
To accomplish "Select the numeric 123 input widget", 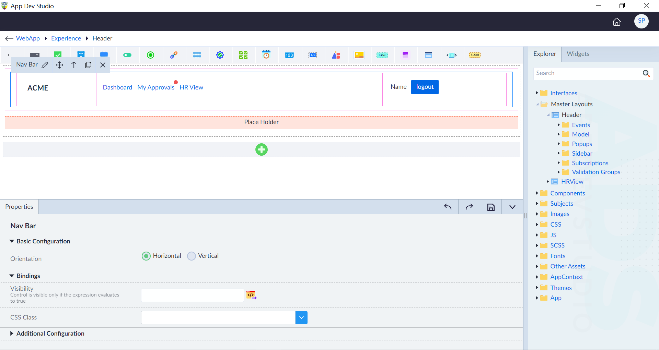I will coord(289,55).
